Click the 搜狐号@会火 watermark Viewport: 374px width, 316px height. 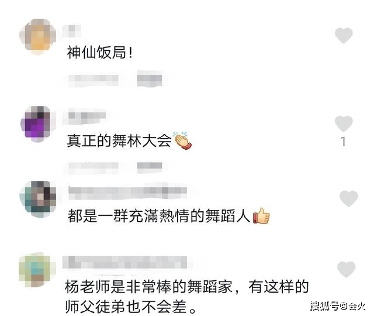pyautogui.click(x=338, y=305)
